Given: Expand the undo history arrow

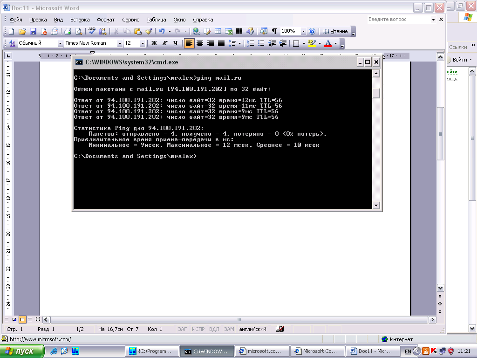Looking at the screenshot, I should (x=170, y=31).
